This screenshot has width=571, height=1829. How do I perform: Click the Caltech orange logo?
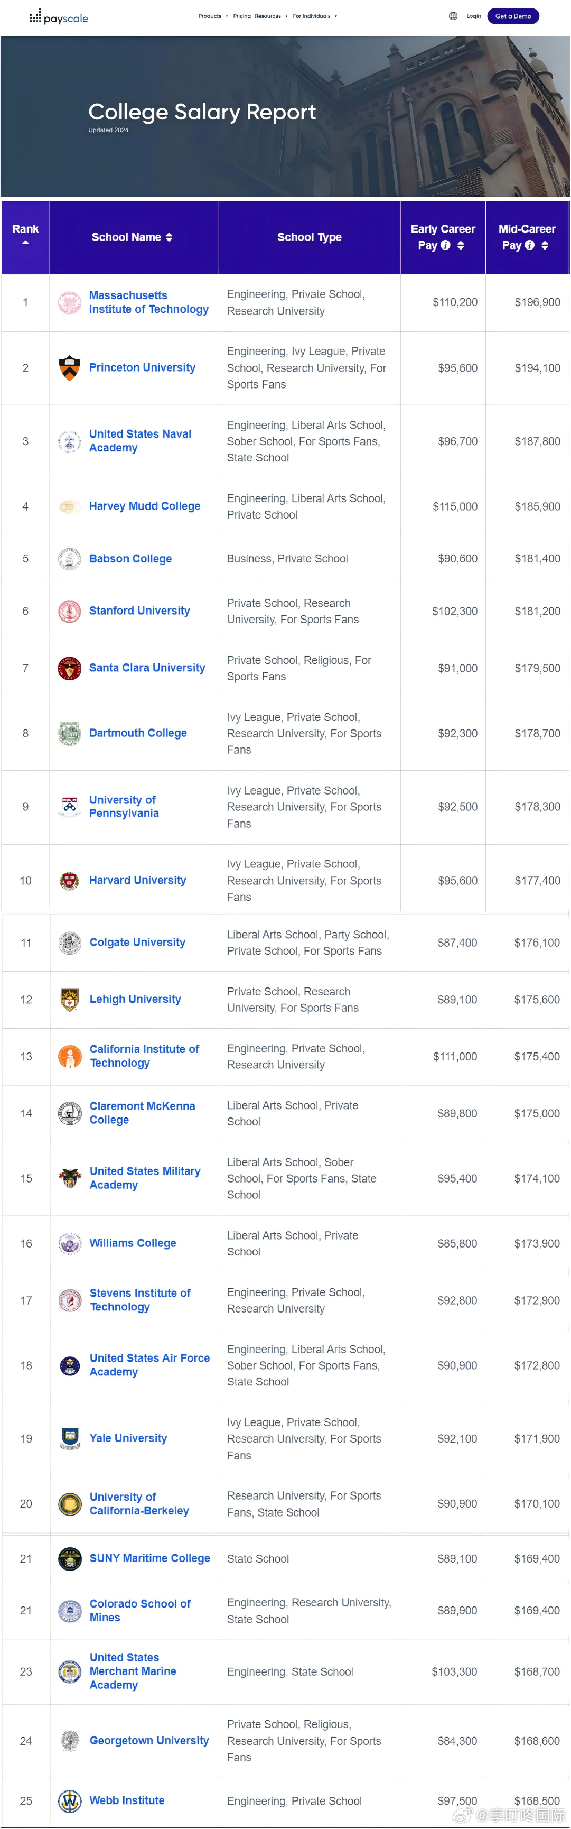point(70,1056)
